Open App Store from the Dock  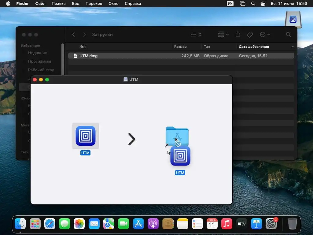[x=138, y=224]
